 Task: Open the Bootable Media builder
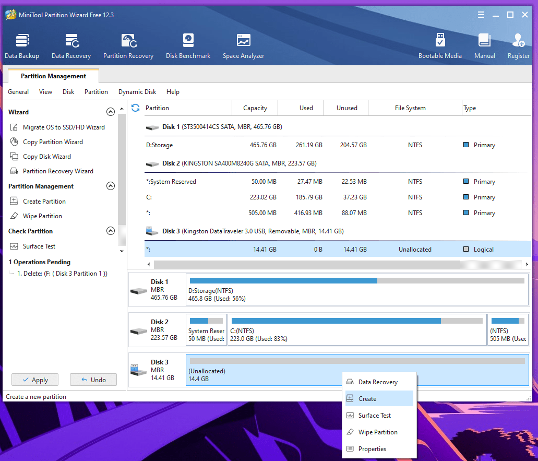pos(440,46)
